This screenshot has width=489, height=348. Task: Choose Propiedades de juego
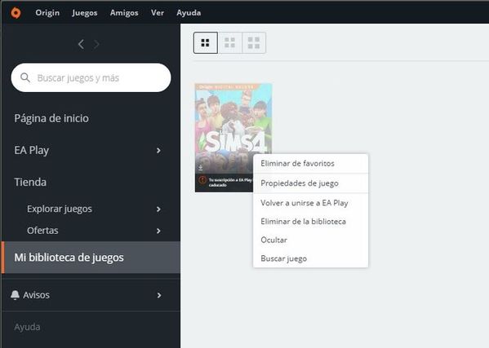[310, 183]
